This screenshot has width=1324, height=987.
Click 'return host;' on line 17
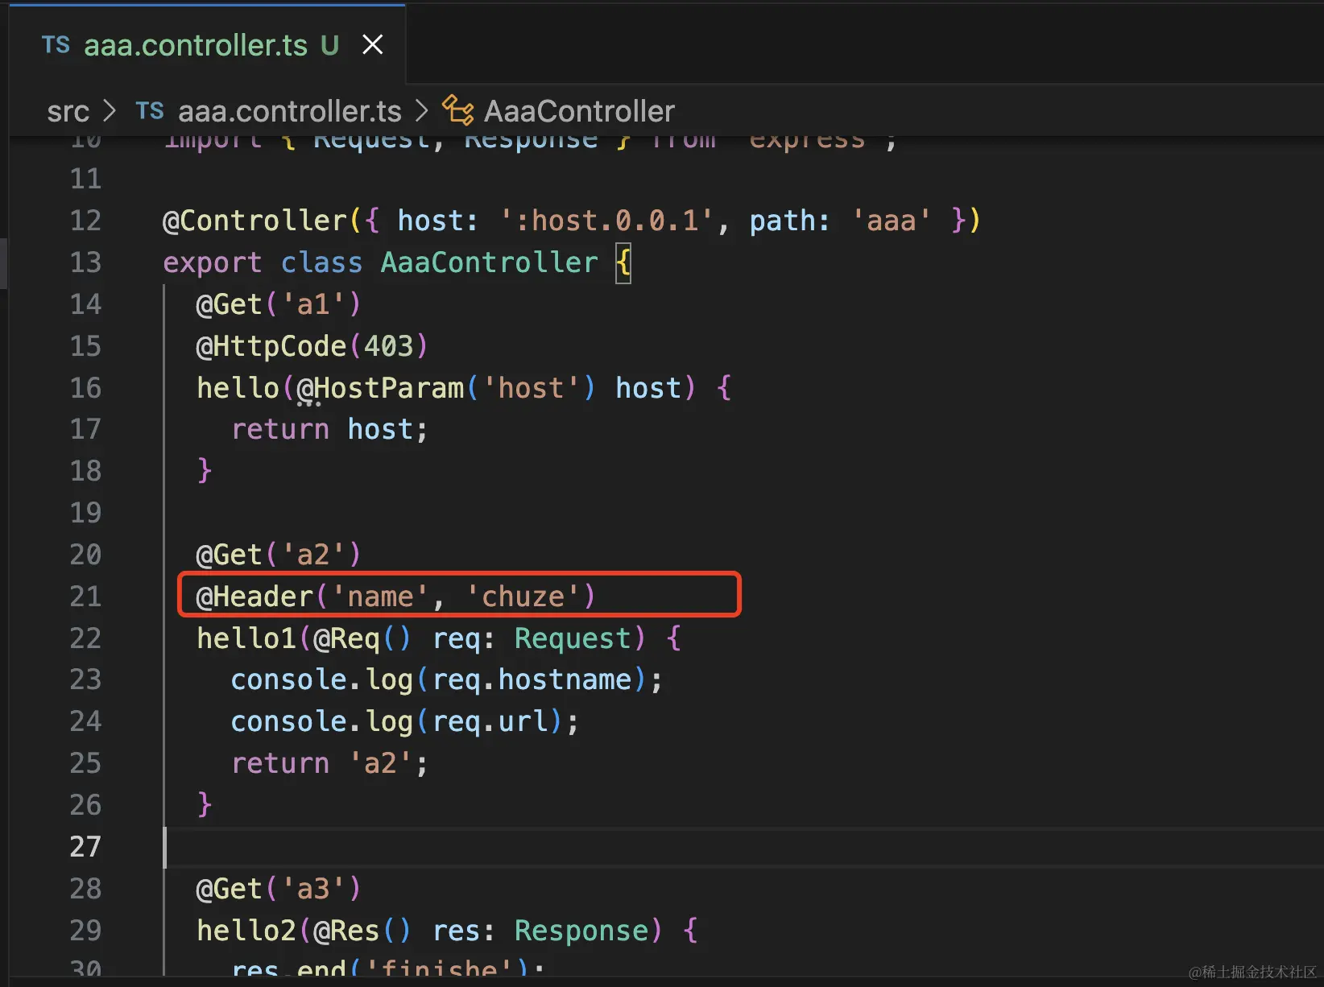(x=329, y=429)
